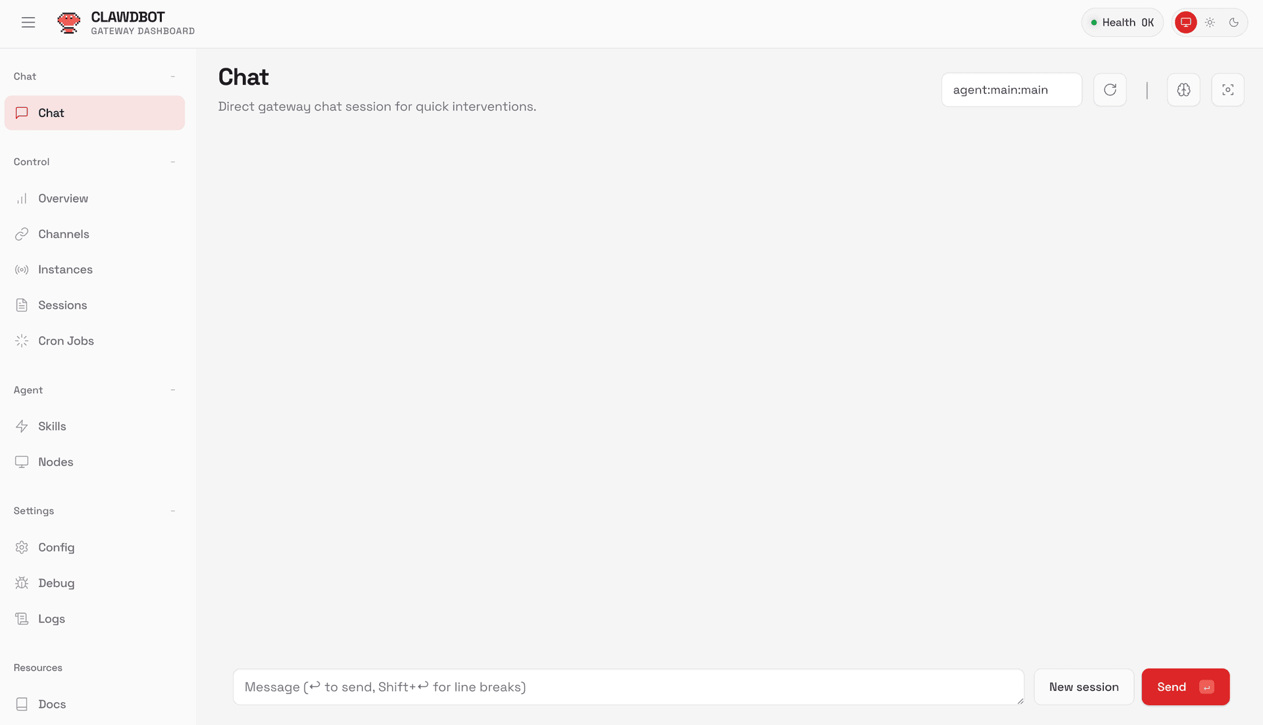This screenshot has height=725, width=1263.
Task: Collapse the Agent section
Action: pyautogui.click(x=172, y=390)
